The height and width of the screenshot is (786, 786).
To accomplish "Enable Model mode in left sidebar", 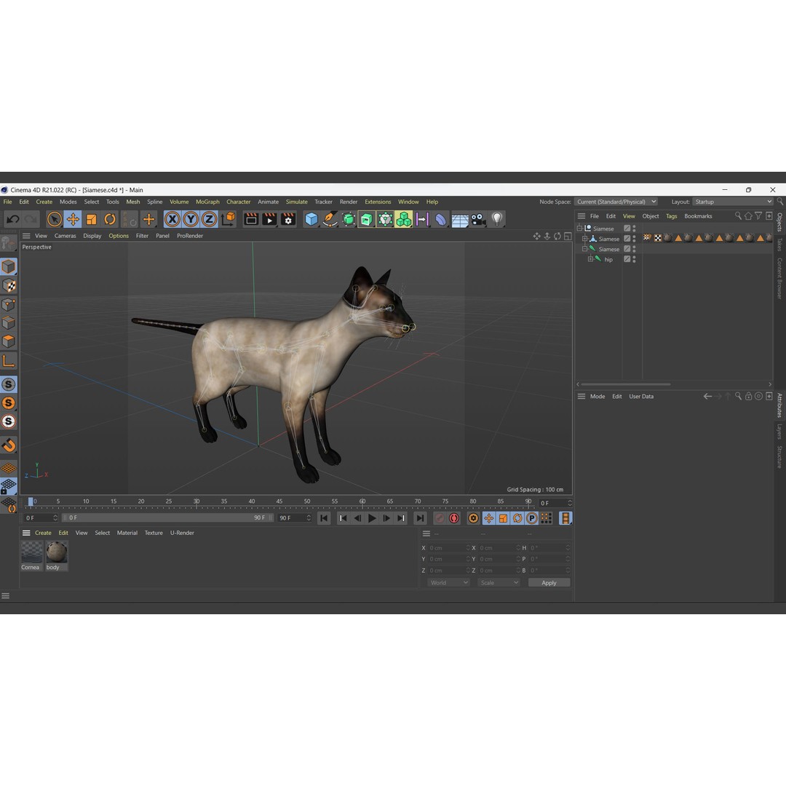I will pos(9,266).
